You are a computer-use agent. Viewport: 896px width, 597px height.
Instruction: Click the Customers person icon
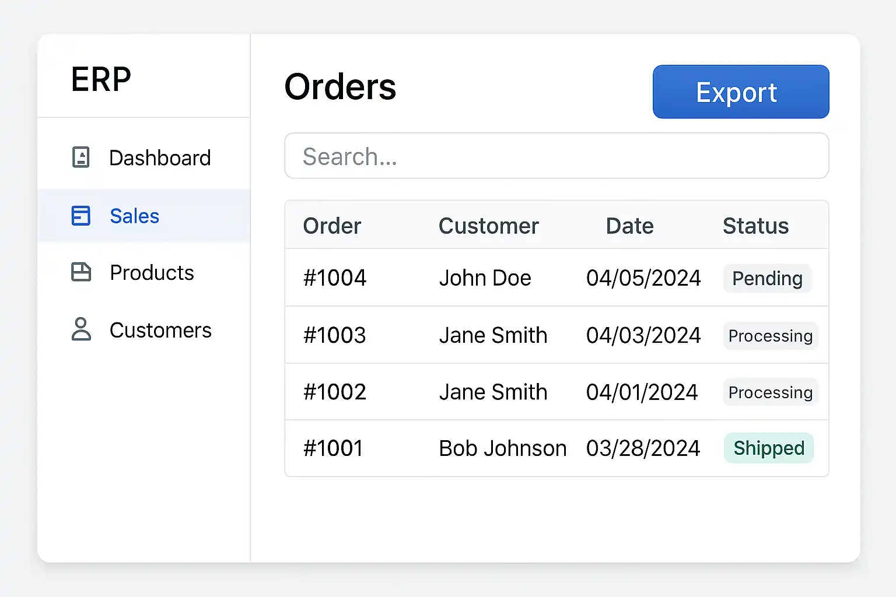[x=81, y=329]
